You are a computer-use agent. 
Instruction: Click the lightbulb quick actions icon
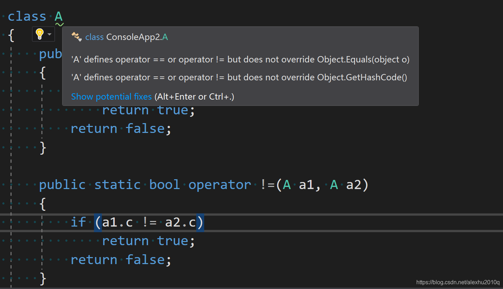(x=40, y=34)
